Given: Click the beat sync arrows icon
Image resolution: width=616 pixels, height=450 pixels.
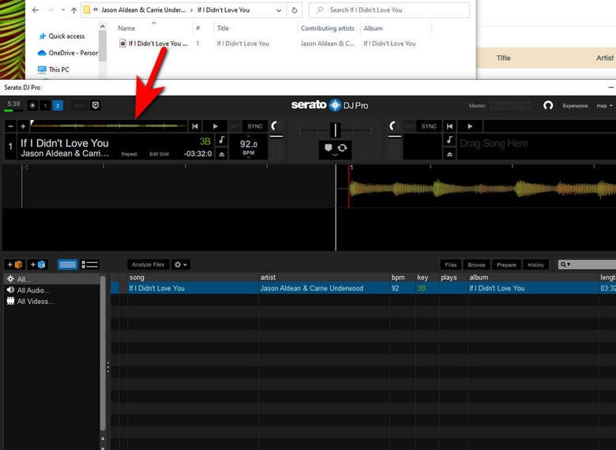Looking at the screenshot, I should (x=342, y=148).
